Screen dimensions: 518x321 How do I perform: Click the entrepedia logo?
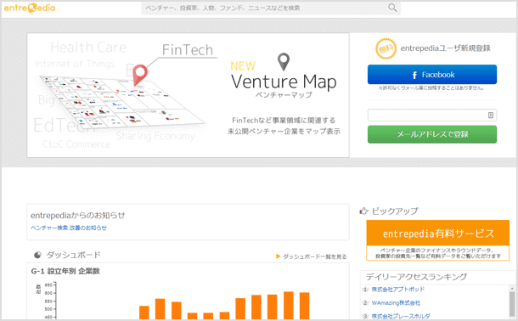point(30,8)
